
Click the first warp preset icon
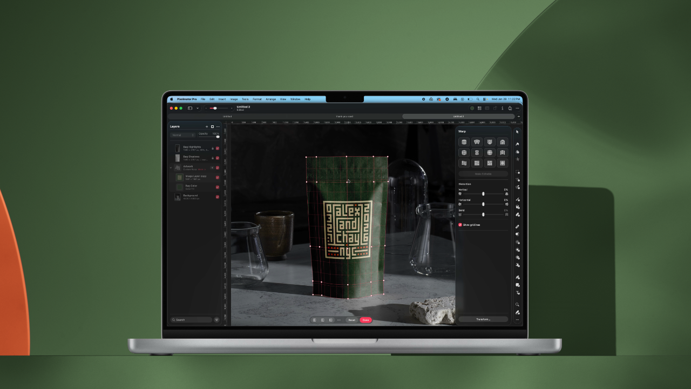pos(464,142)
